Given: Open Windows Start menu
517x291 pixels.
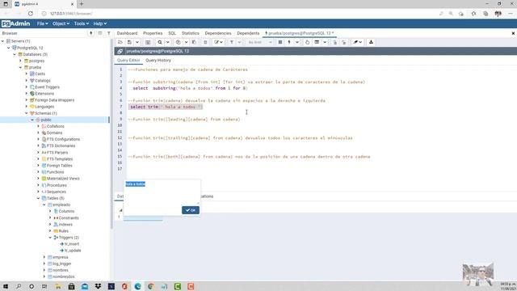Looking at the screenshot, I should [6, 286].
